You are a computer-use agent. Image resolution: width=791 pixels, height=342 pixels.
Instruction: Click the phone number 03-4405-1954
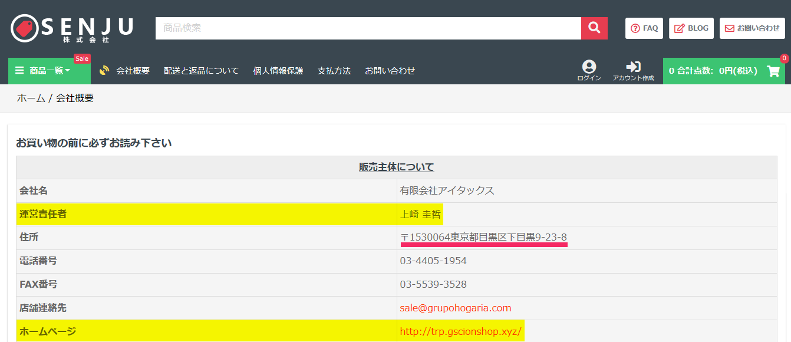pos(433,261)
